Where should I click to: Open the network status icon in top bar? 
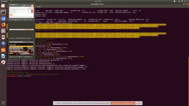(x=179, y=1)
